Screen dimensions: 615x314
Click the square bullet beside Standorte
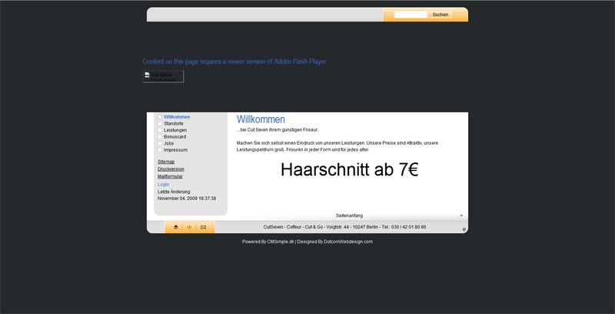click(x=160, y=123)
